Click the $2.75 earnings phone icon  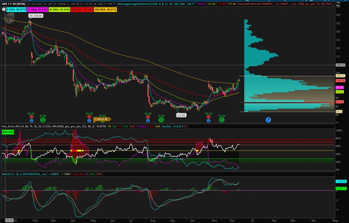31,116
